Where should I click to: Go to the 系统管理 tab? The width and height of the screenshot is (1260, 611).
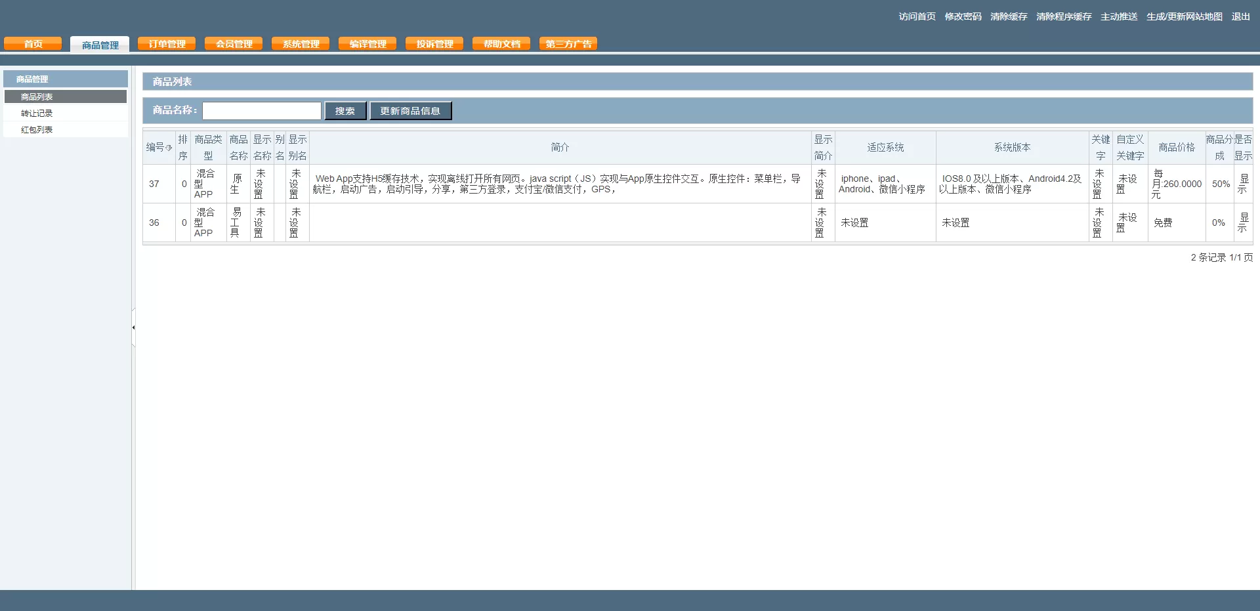pos(301,44)
